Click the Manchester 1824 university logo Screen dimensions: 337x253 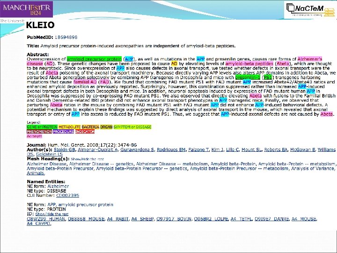[x=26, y=9]
